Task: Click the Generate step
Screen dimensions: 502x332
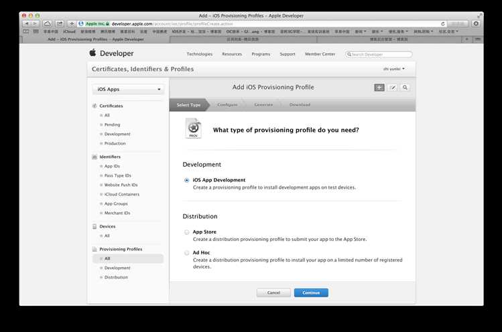Action: coord(263,105)
